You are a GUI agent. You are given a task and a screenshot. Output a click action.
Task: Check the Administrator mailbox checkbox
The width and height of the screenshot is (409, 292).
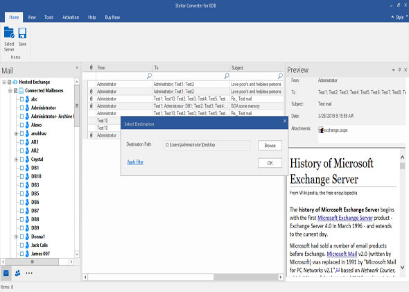(22, 108)
